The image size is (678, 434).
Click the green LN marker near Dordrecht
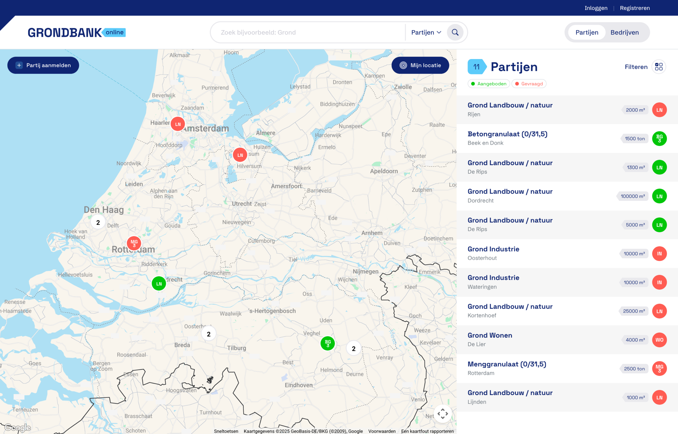[x=158, y=283]
